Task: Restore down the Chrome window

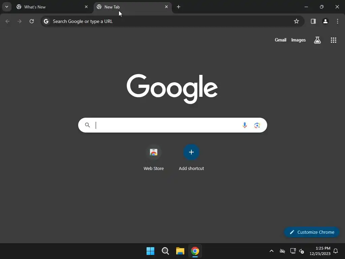Action: tap(322, 7)
